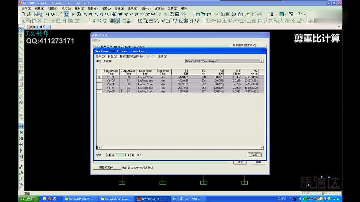Click the 完成 button
The height and width of the screenshot is (202, 360).
(255, 154)
